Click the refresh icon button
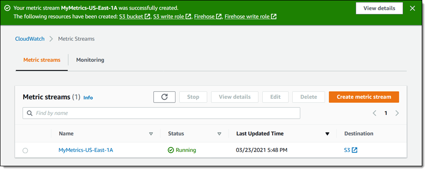427x171 pixels. pyautogui.click(x=164, y=97)
